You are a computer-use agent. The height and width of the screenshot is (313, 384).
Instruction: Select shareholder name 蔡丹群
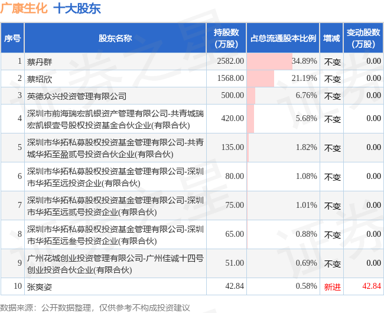[x=40, y=61]
